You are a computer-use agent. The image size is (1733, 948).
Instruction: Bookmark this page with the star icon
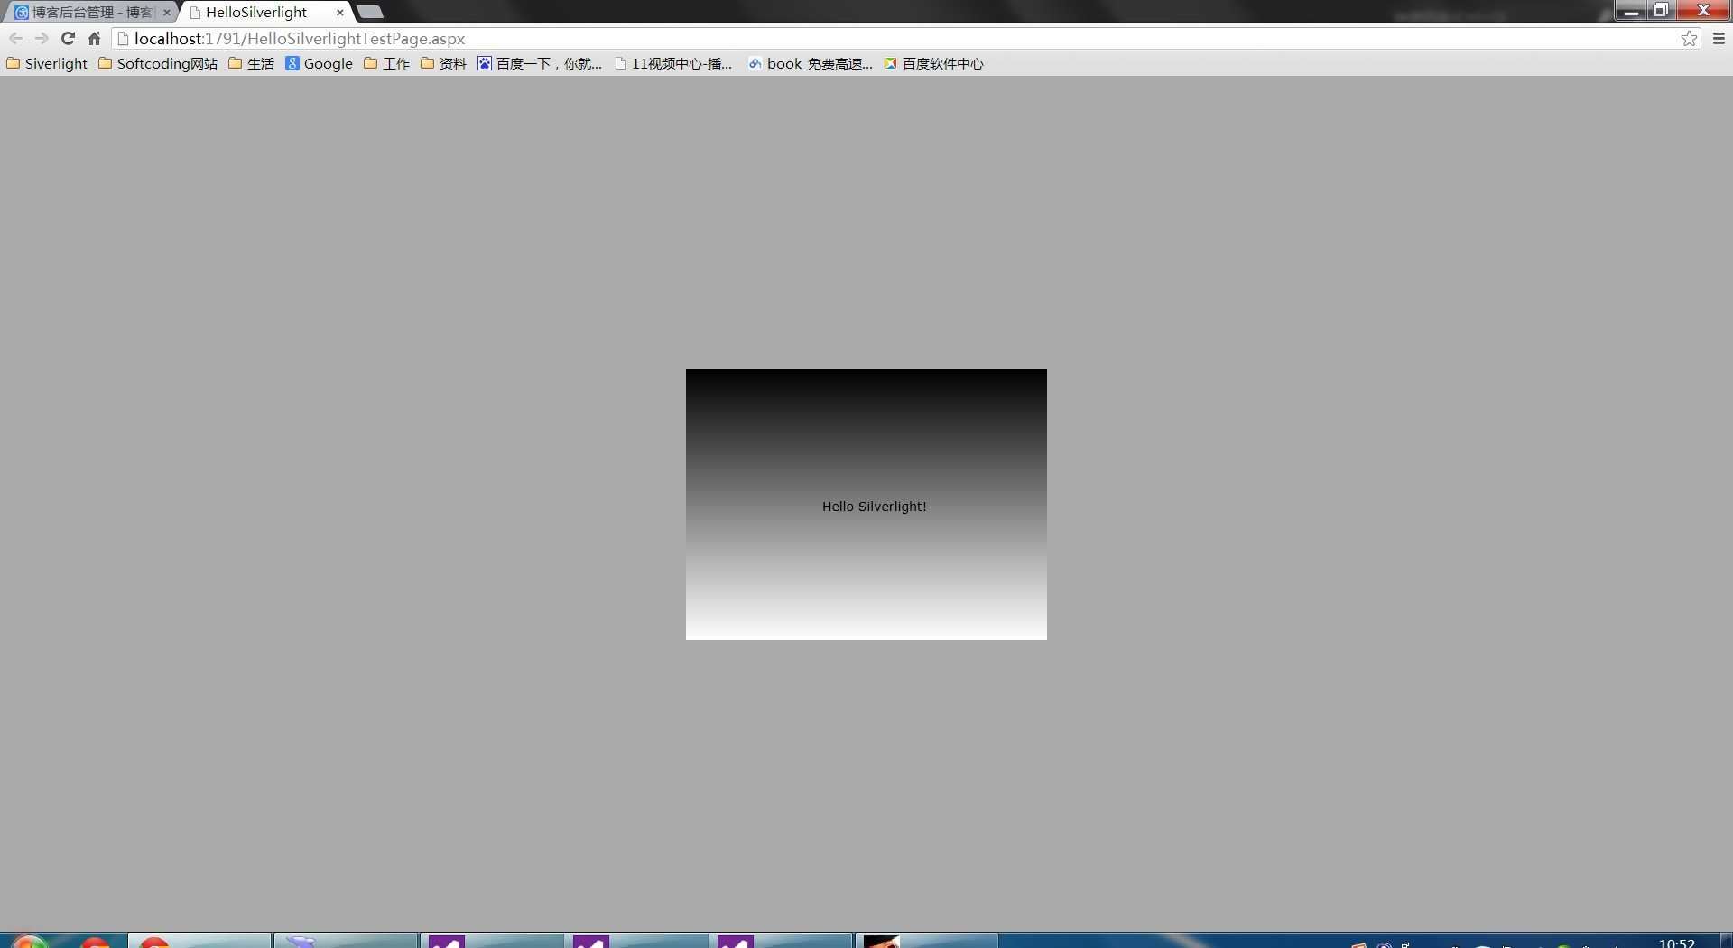pos(1689,38)
